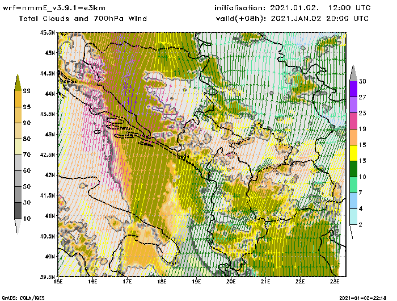Click the '22E' longitude label
397x301 pixels.
pos(300,282)
